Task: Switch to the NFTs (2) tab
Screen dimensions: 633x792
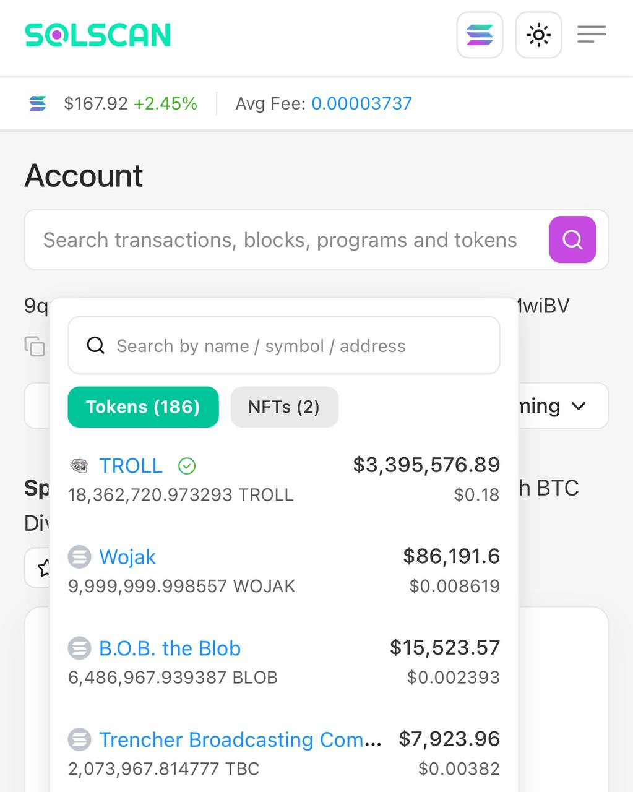Action: [284, 407]
